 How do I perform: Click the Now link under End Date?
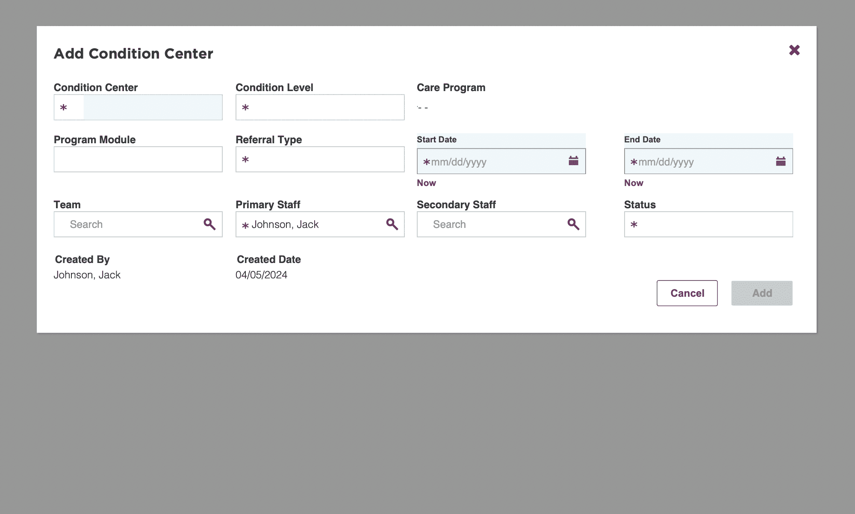pos(634,183)
